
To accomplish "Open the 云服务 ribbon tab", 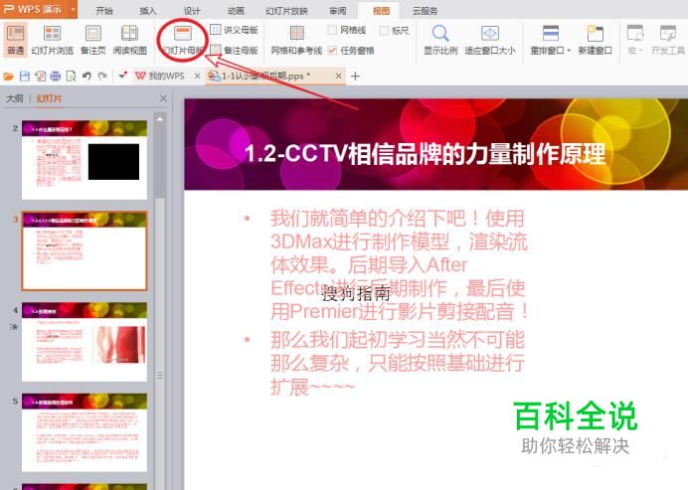I will click(x=425, y=11).
